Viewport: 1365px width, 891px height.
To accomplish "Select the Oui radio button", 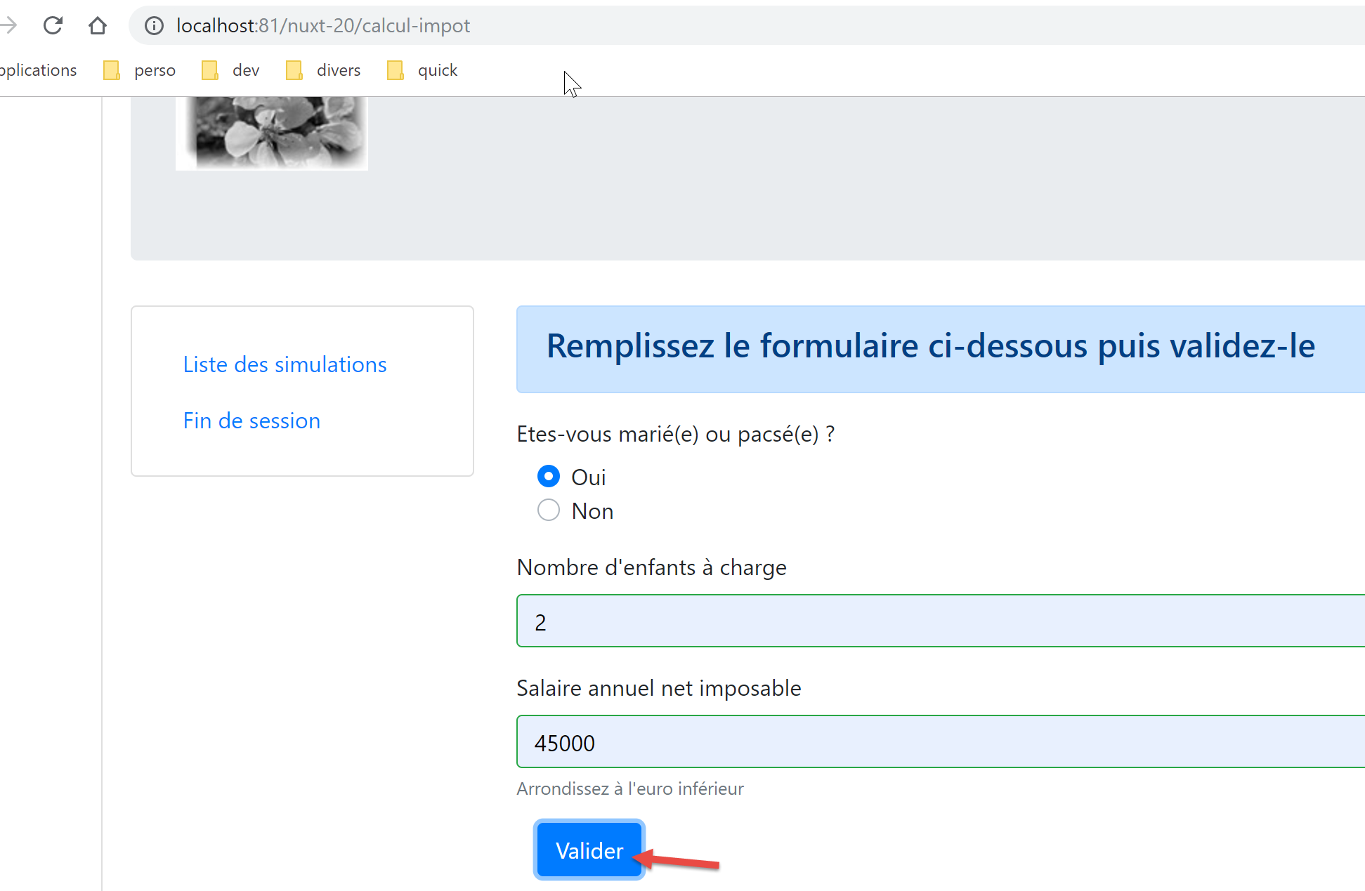I will coord(549,477).
